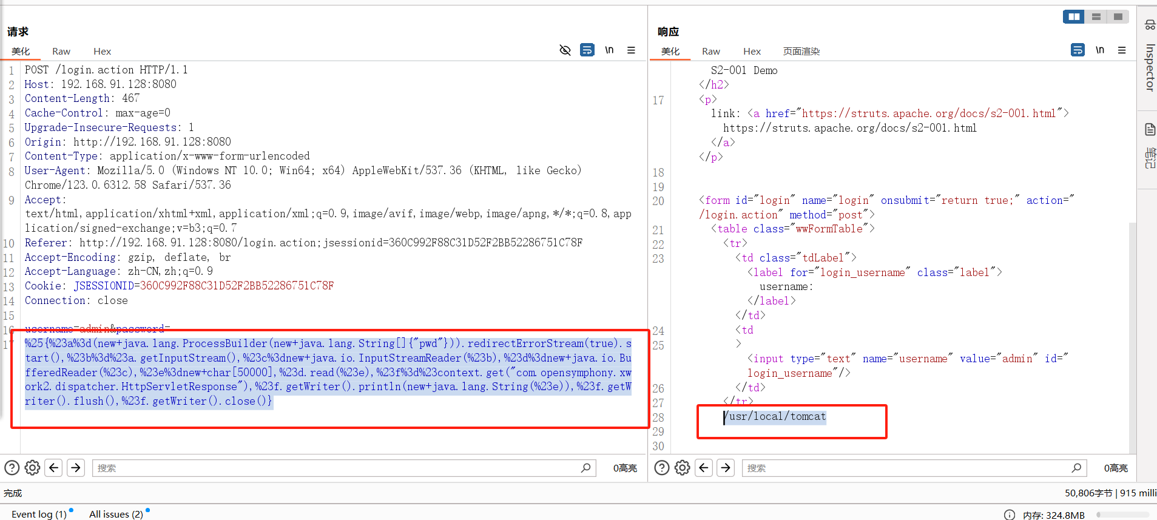1157x520 pixels.
Task: Go to next match in response search
Action: (726, 468)
